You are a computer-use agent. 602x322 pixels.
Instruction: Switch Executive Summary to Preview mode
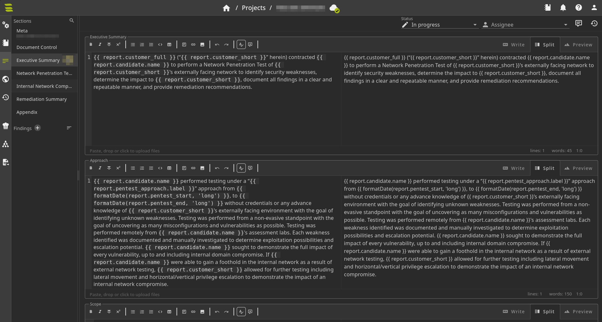[x=578, y=45]
